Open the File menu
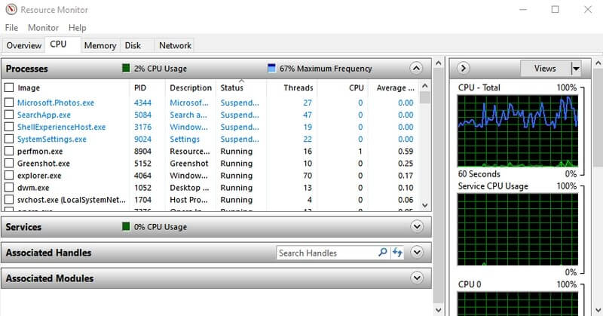 coord(11,28)
